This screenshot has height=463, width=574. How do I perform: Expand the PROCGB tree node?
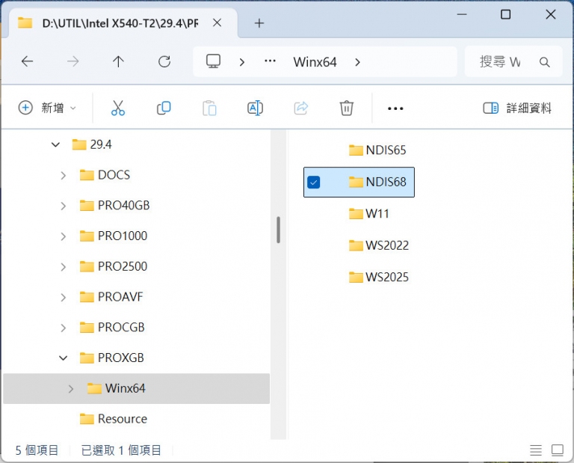[63, 328]
